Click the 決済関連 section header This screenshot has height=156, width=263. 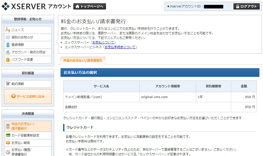pyautogui.click(x=28, y=114)
